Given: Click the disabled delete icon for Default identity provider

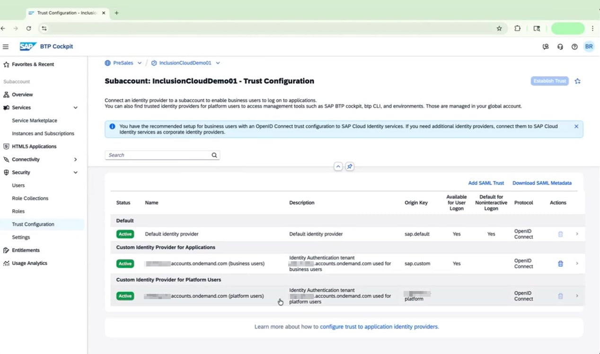Looking at the screenshot, I should (561, 234).
